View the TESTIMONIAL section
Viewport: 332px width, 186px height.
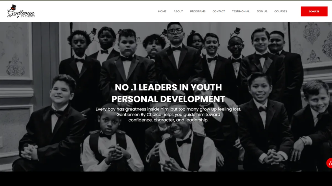pos(241,11)
